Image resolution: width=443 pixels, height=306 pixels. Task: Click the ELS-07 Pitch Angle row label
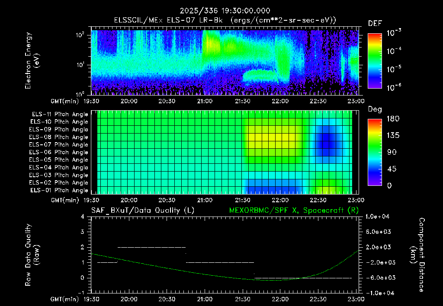click(59, 144)
